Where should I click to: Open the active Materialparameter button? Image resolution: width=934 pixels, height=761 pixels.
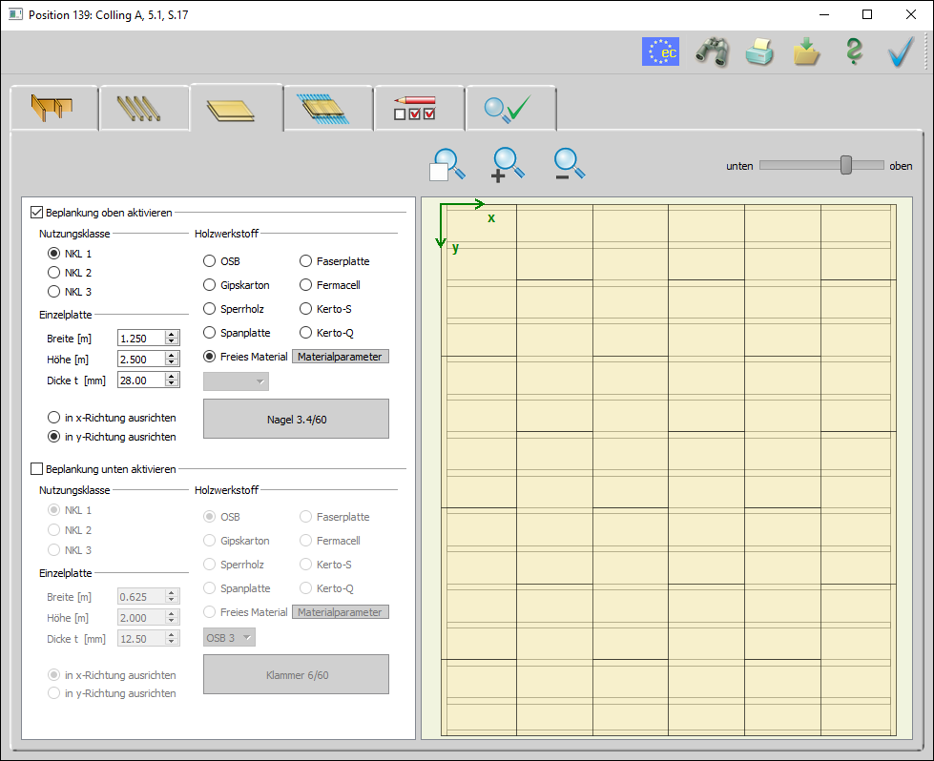(x=340, y=357)
